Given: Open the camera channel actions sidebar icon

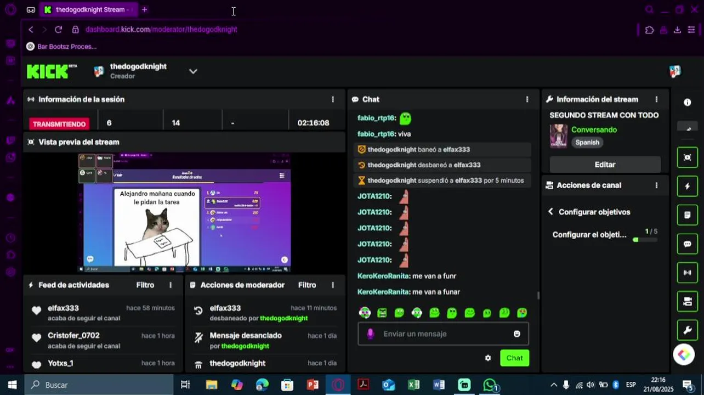Looking at the screenshot, I should 687,301.
